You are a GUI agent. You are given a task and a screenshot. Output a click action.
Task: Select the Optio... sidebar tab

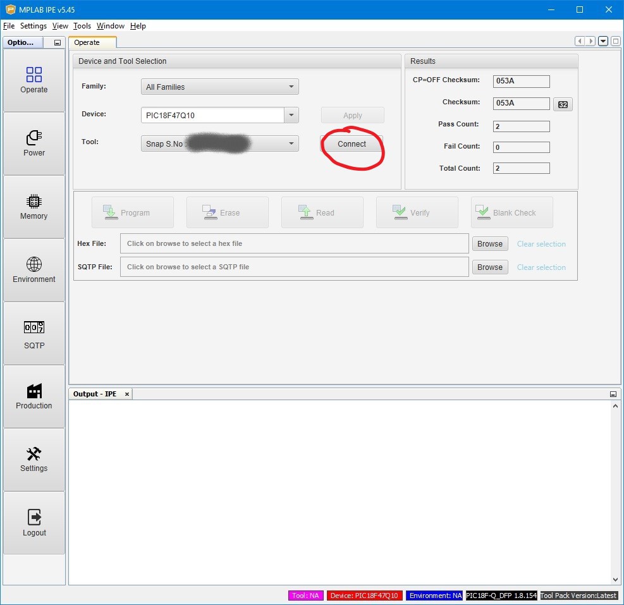[x=23, y=42]
